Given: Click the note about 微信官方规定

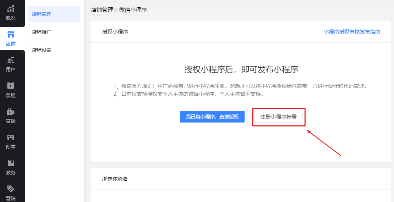Looking at the screenshot, I should pos(242,86).
